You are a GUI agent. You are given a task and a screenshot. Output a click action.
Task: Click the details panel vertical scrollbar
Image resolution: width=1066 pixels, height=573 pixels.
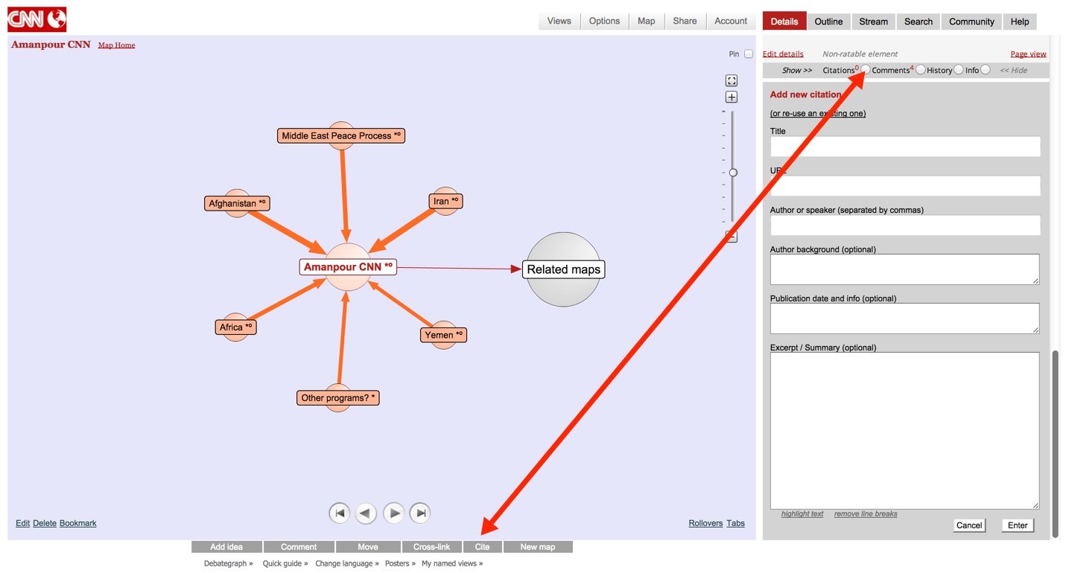pos(1055,444)
